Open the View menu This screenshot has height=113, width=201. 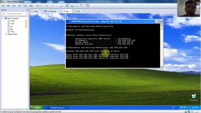click(x=14, y=6)
